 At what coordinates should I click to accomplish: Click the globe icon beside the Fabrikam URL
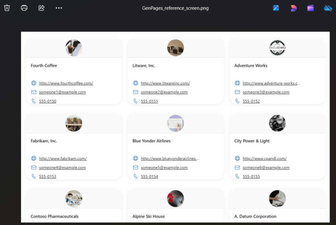point(33,158)
